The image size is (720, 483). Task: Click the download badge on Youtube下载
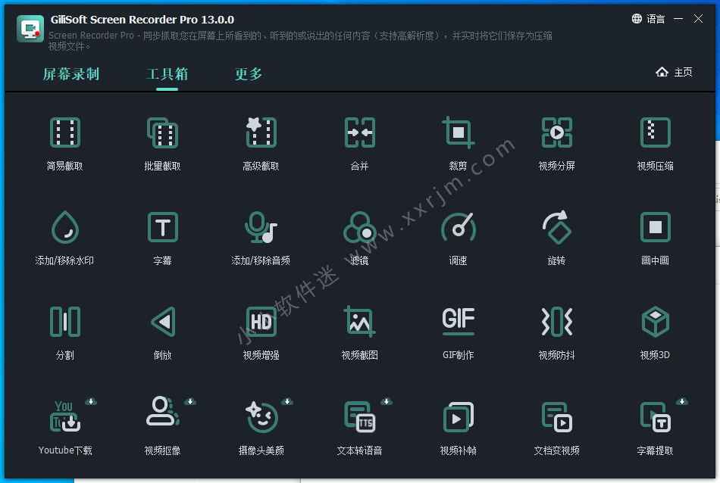point(91,402)
